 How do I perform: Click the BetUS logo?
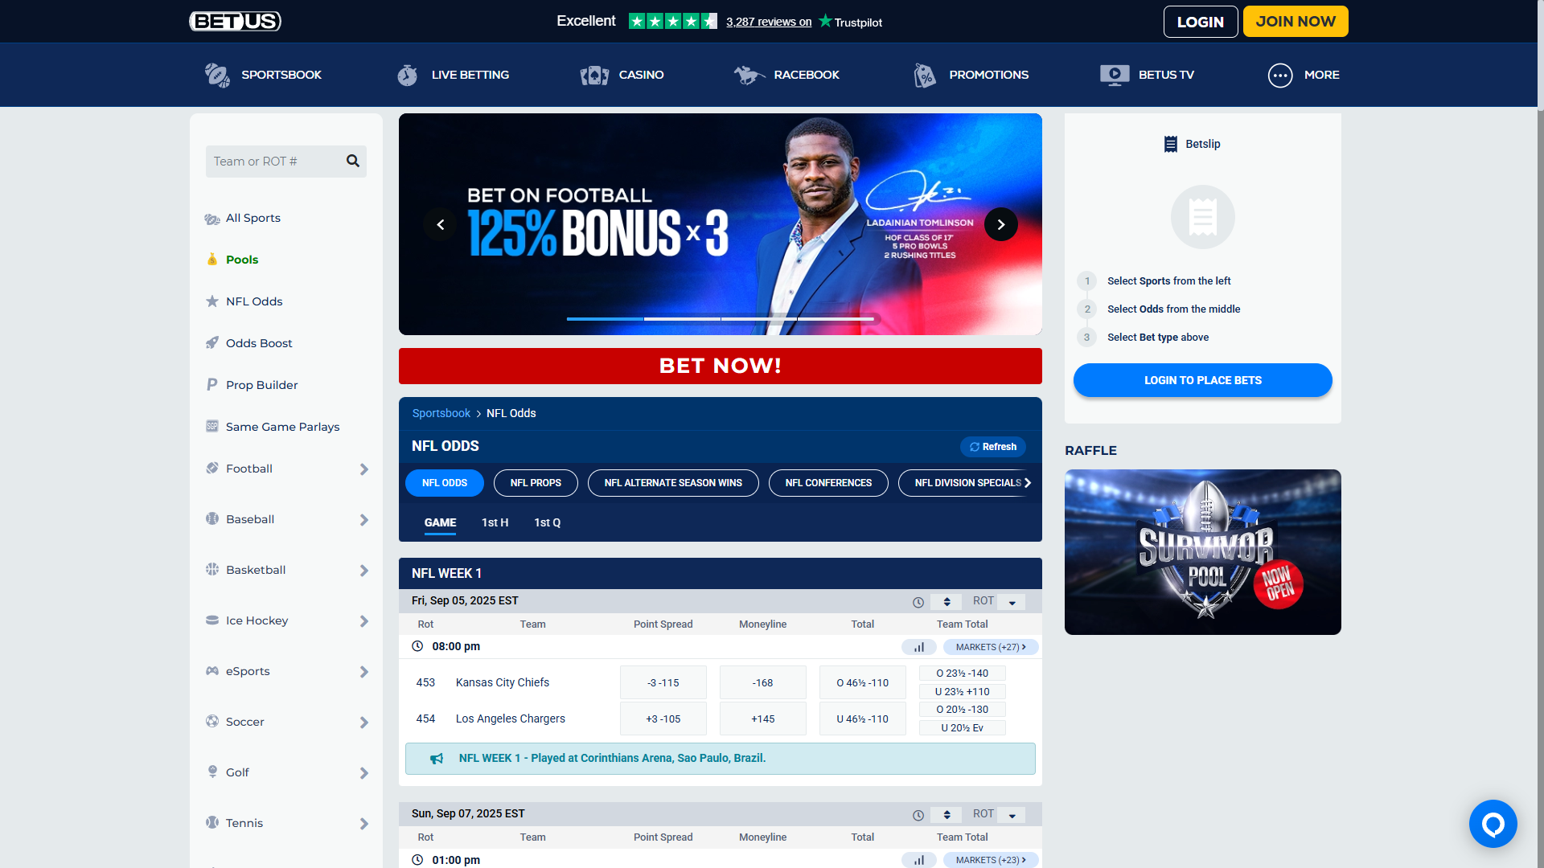pyautogui.click(x=235, y=21)
